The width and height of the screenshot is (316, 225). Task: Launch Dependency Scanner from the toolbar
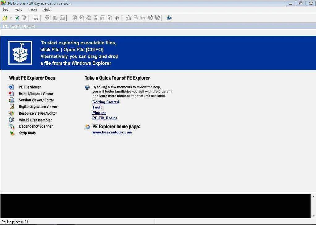pos(136,18)
